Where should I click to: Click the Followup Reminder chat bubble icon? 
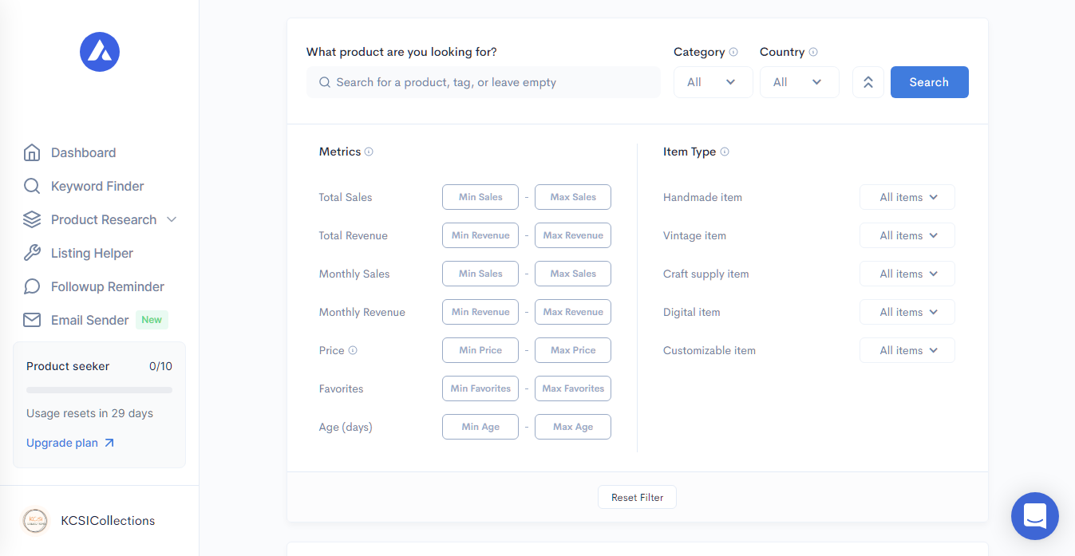tap(32, 286)
